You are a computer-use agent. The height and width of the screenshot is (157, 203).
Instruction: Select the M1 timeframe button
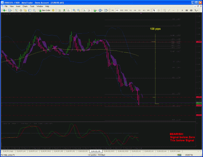click(x=113, y=10)
